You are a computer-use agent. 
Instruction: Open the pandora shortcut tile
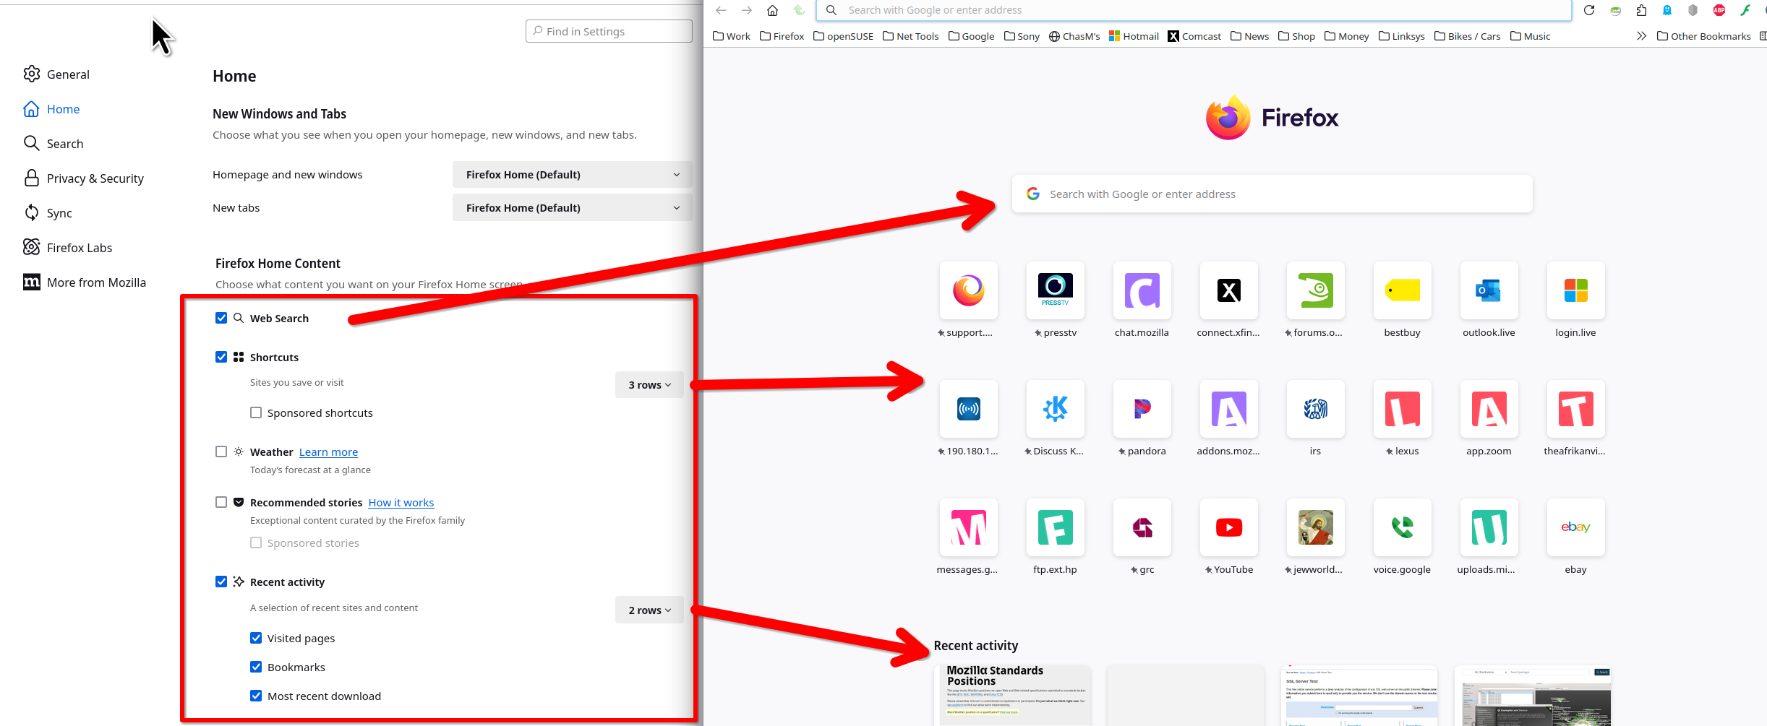click(1142, 409)
